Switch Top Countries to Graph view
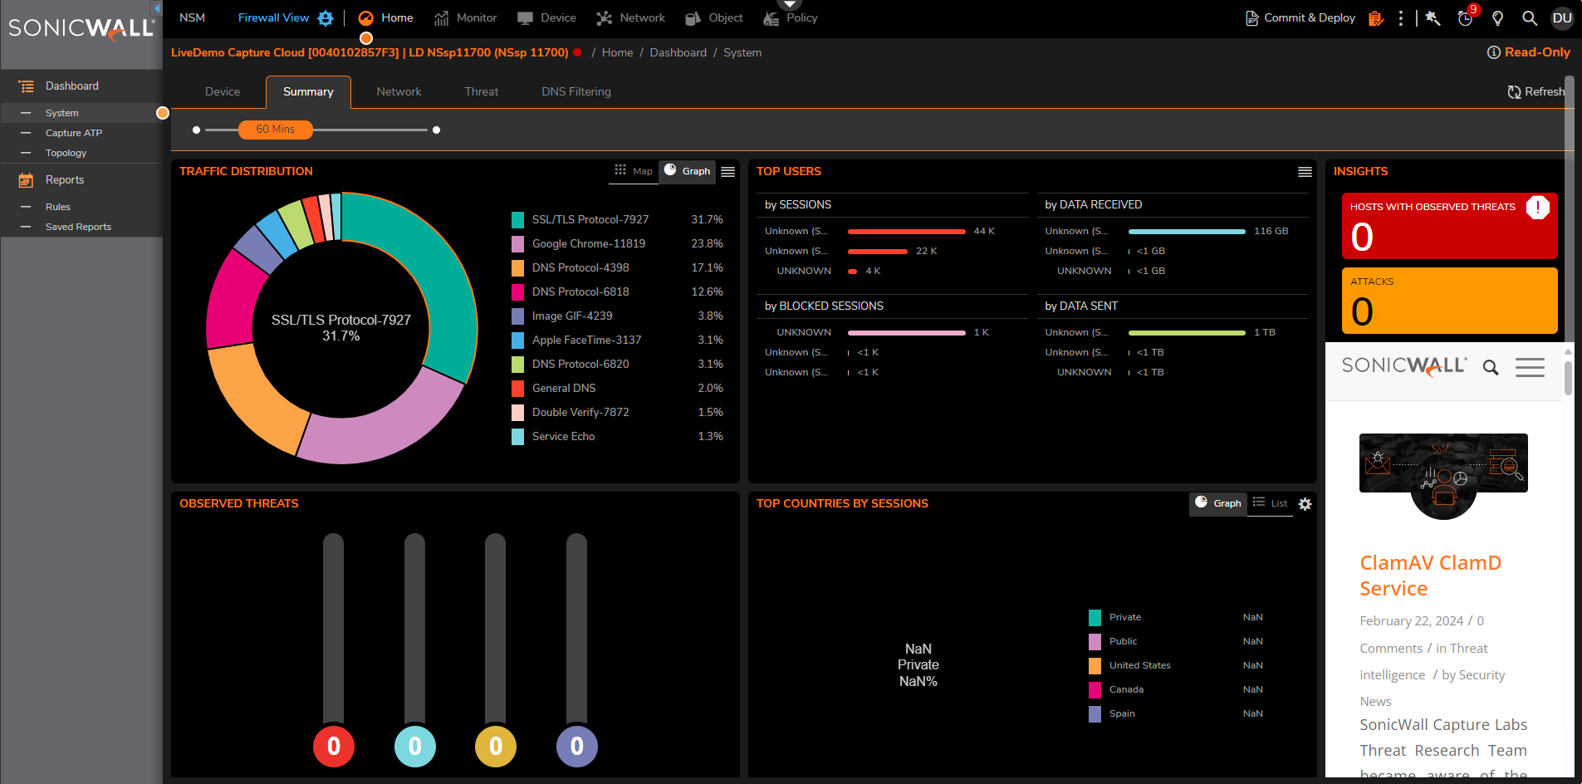The height and width of the screenshot is (784, 1582). point(1218,503)
